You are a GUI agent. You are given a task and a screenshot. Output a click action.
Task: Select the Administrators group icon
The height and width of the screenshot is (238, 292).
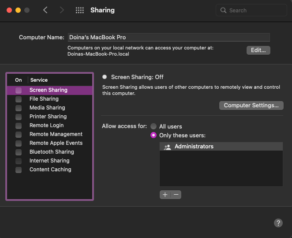pos(167,147)
